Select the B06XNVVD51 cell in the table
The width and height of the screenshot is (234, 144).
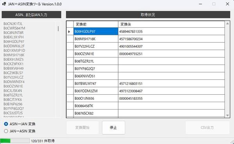coord(96,76)
